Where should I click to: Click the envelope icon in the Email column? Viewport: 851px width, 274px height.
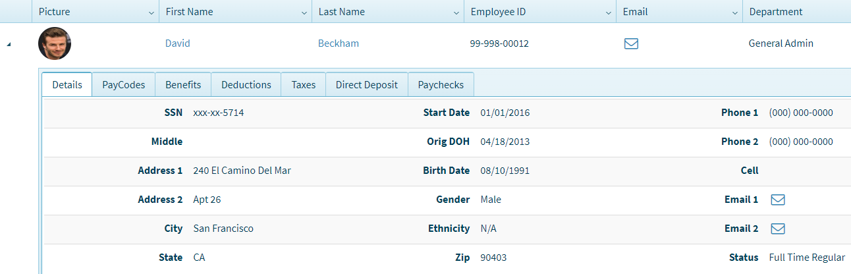631,44
